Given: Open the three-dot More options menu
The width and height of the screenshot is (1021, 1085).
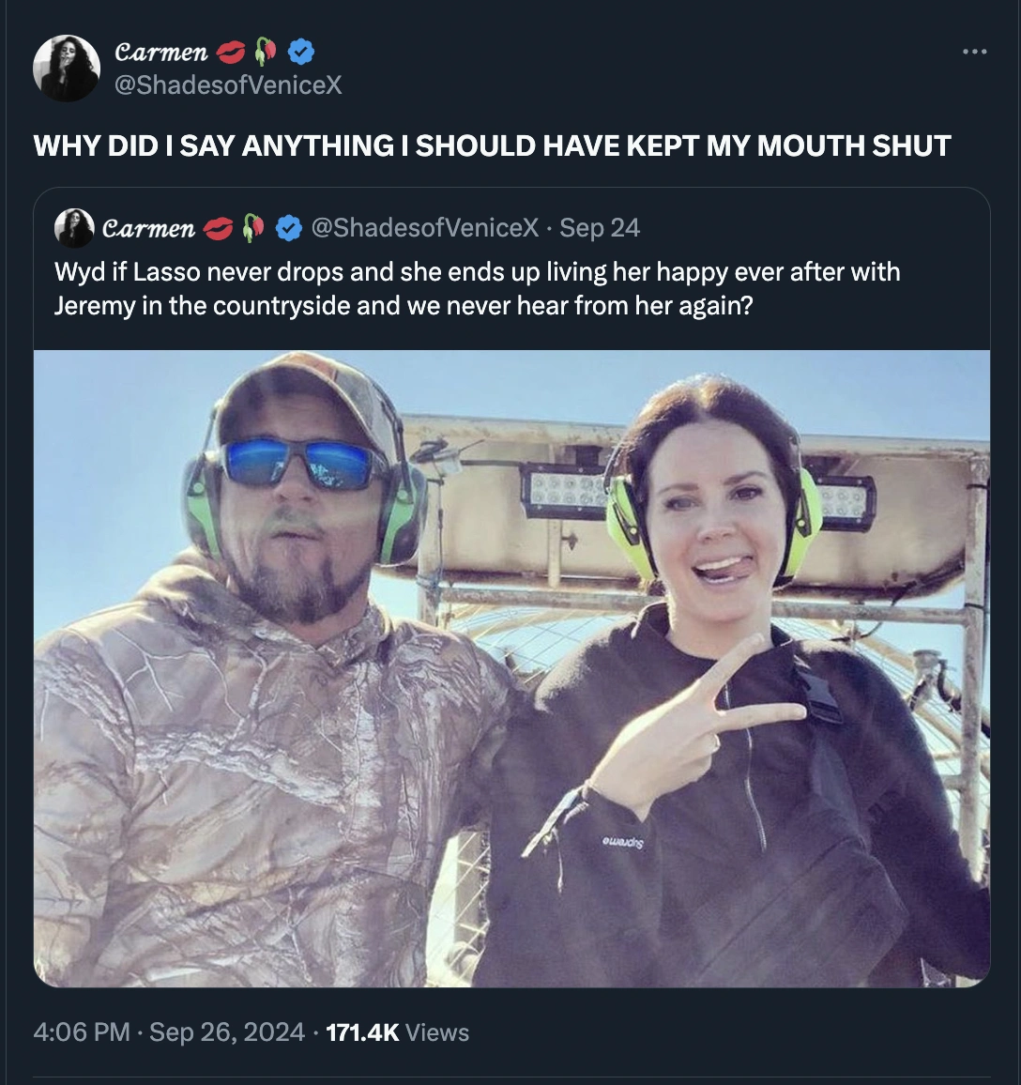Looking at the screenshot, I should (x=976, y=51).
